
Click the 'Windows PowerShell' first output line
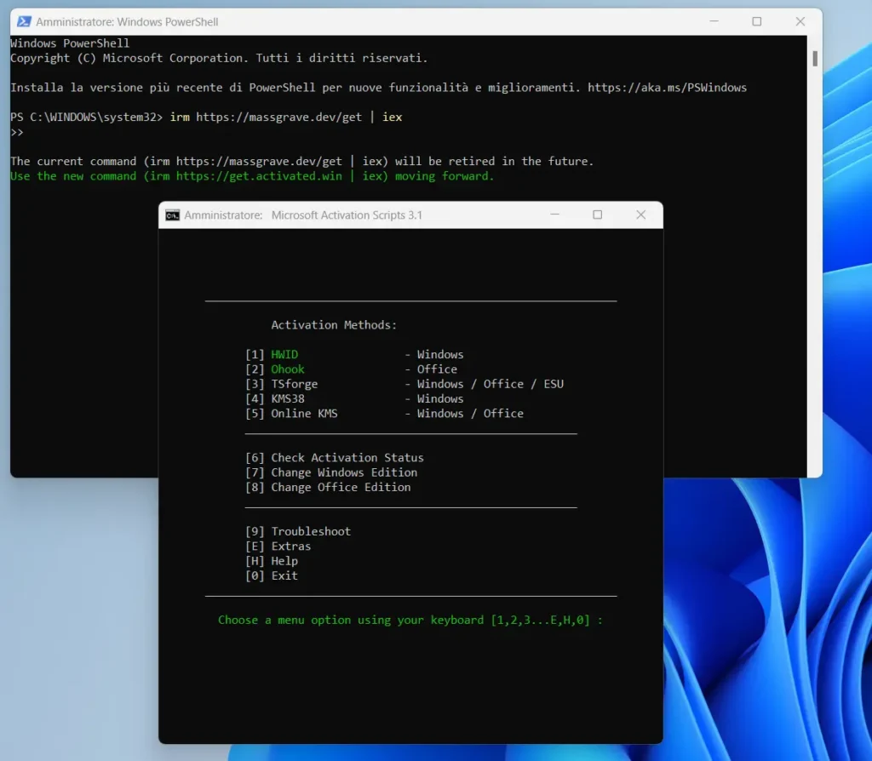tap(70, 43)
